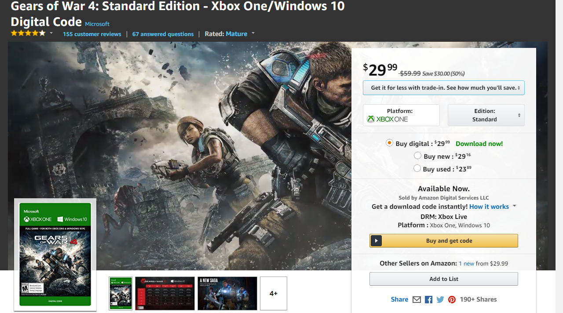Expand the trade-in savings dropdown

(444, 88)
